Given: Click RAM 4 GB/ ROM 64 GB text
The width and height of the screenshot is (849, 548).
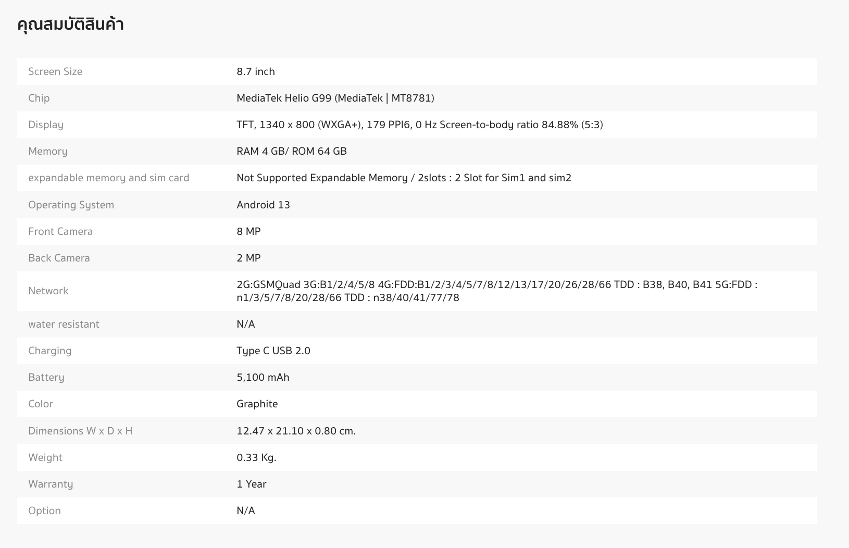Looking at the screenshot, I should [291, 151].
